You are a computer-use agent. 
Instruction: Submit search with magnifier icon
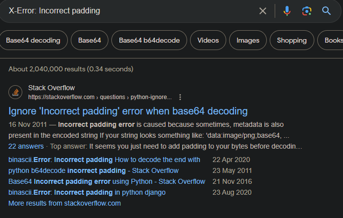tap(327, 11)
